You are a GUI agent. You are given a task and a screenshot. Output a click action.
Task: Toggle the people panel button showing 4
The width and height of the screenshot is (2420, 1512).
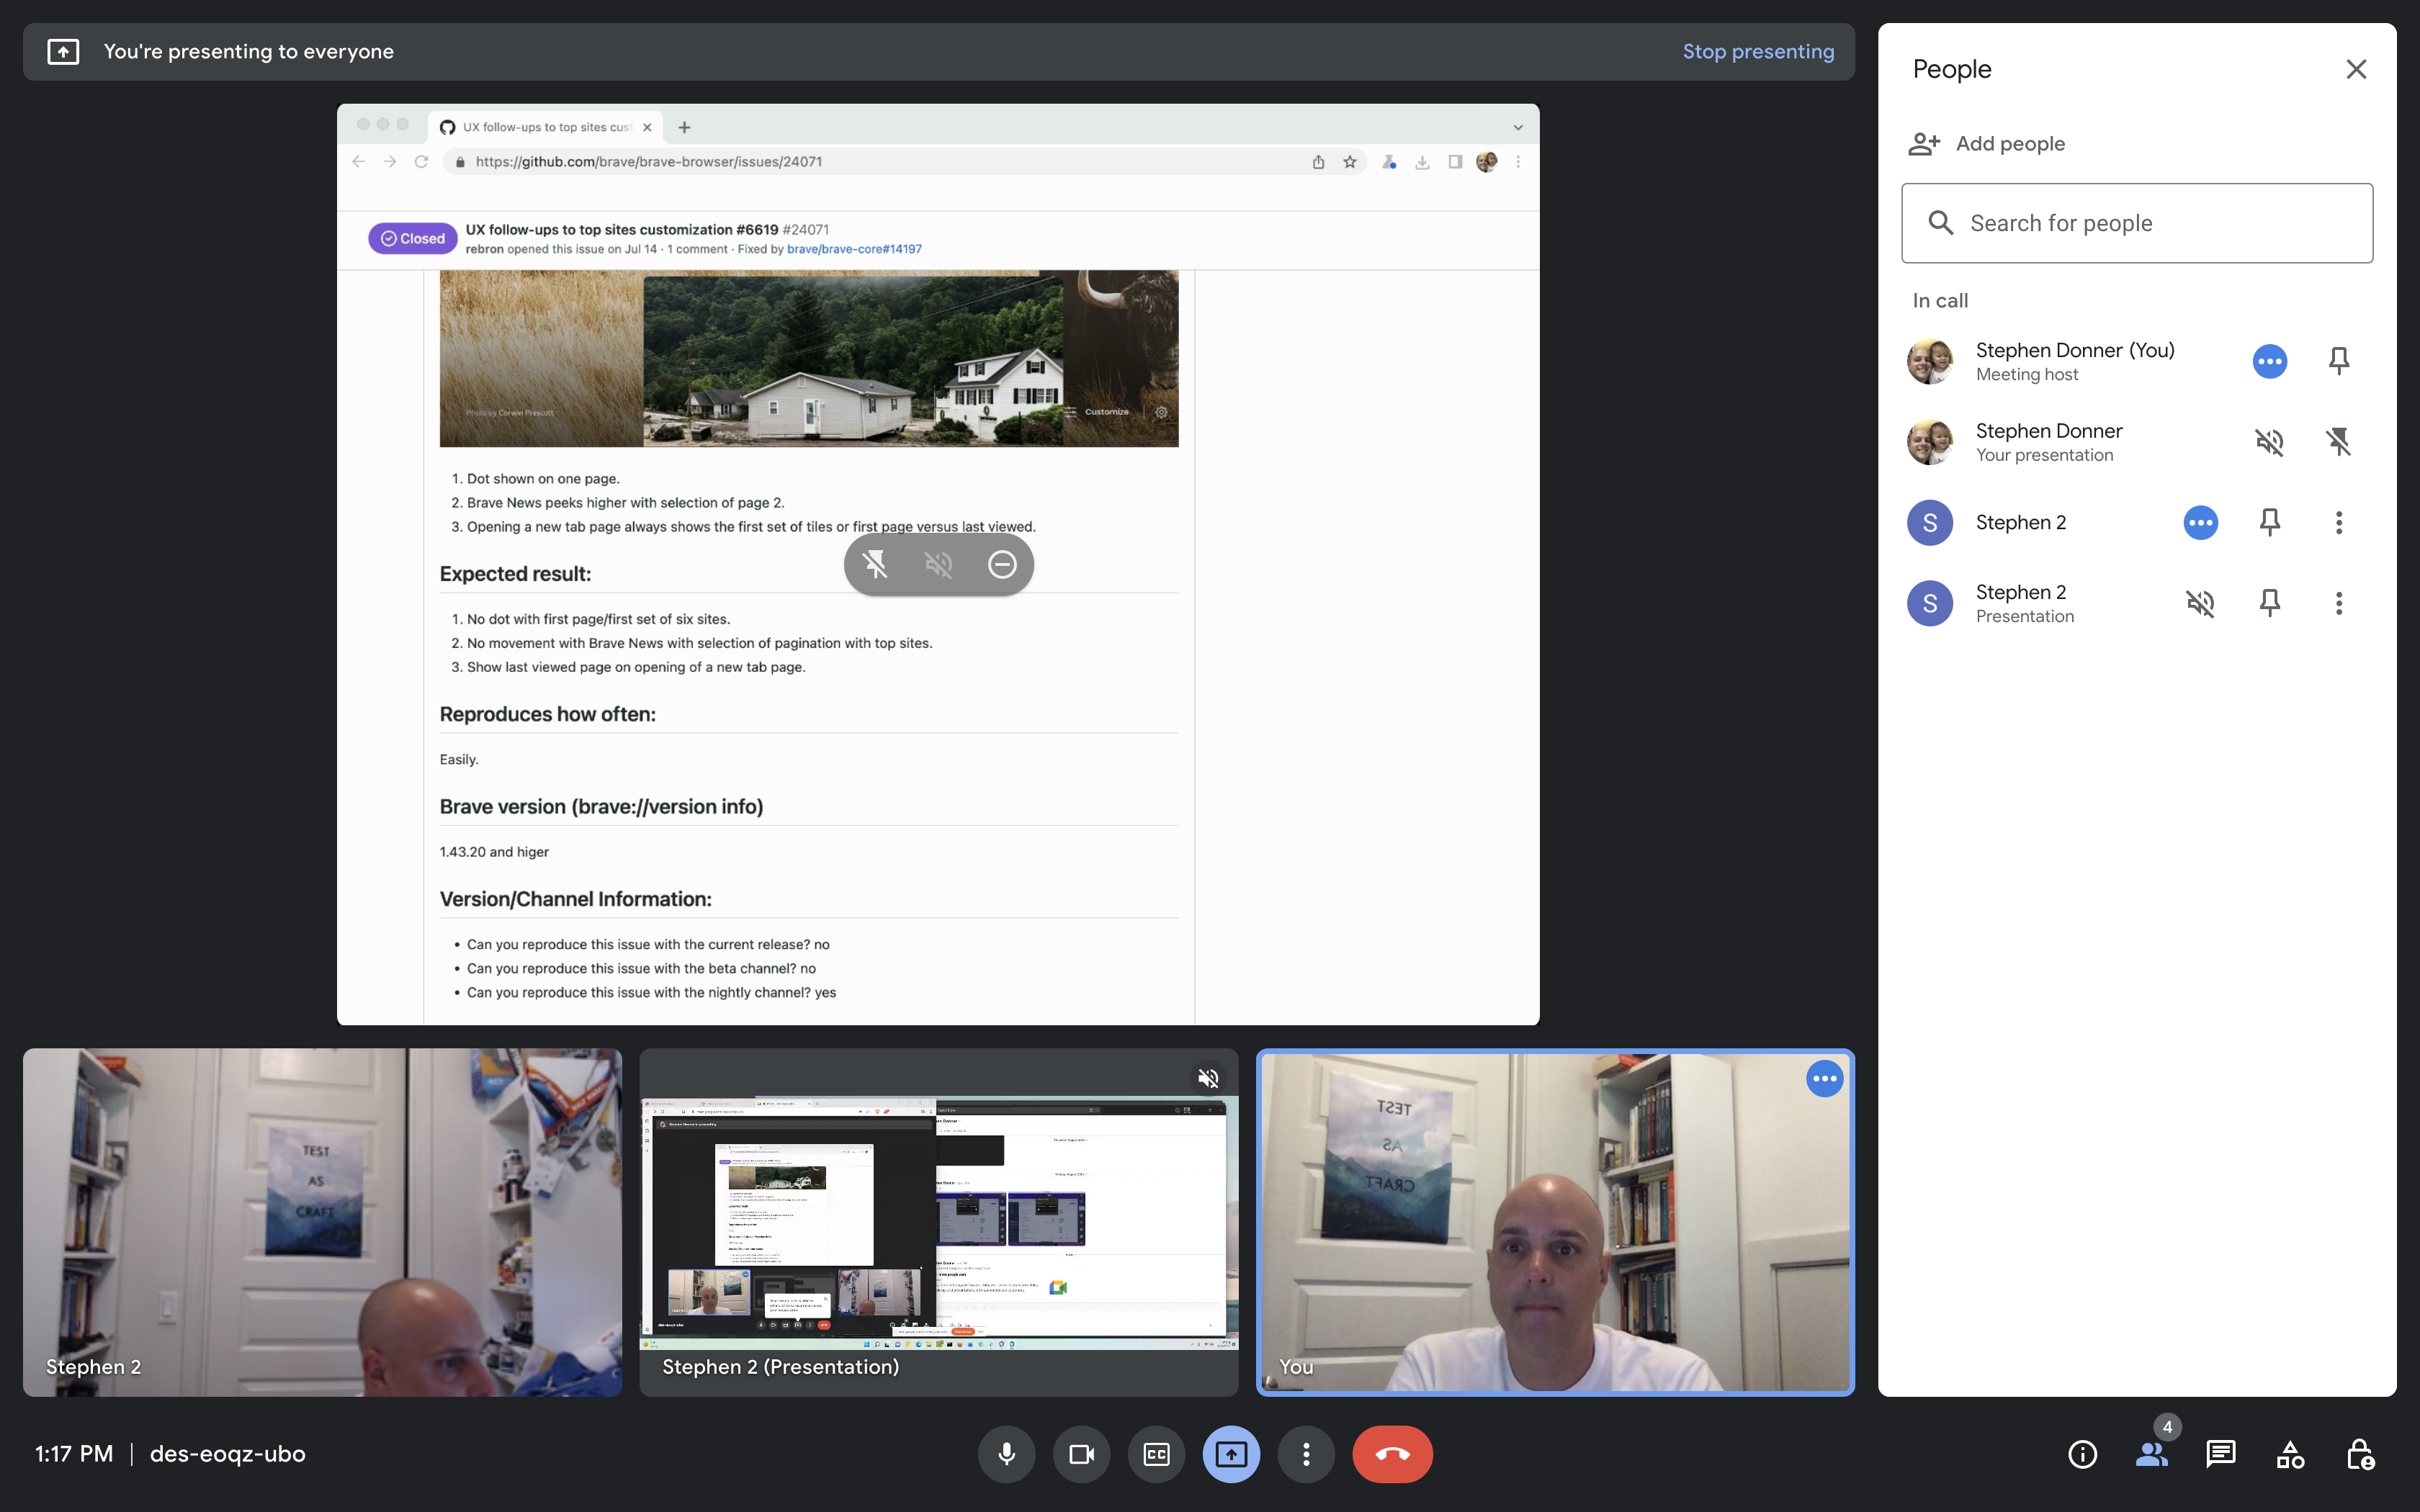tap(2151, 1454)
